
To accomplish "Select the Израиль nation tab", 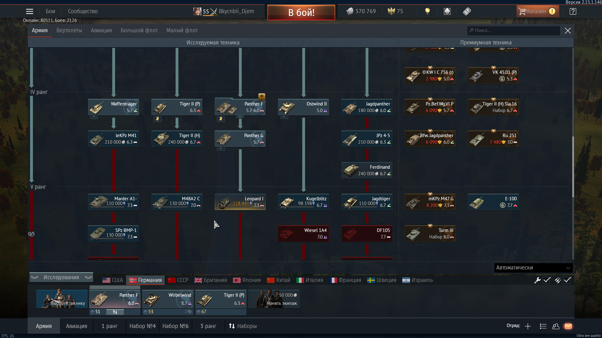I will (x=417, y=280).
